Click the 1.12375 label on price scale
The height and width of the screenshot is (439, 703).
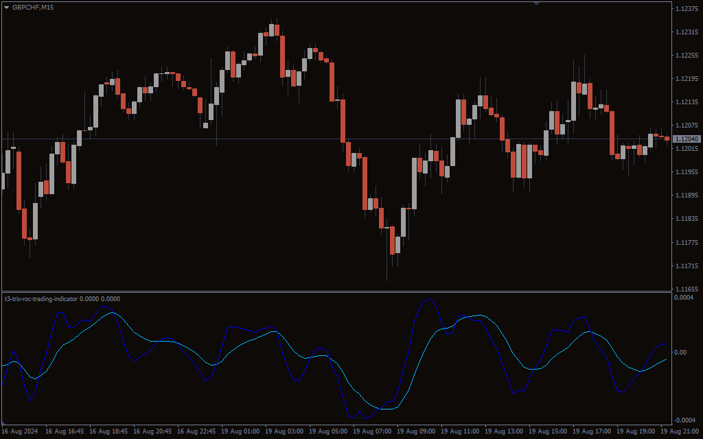pos(687,9)
